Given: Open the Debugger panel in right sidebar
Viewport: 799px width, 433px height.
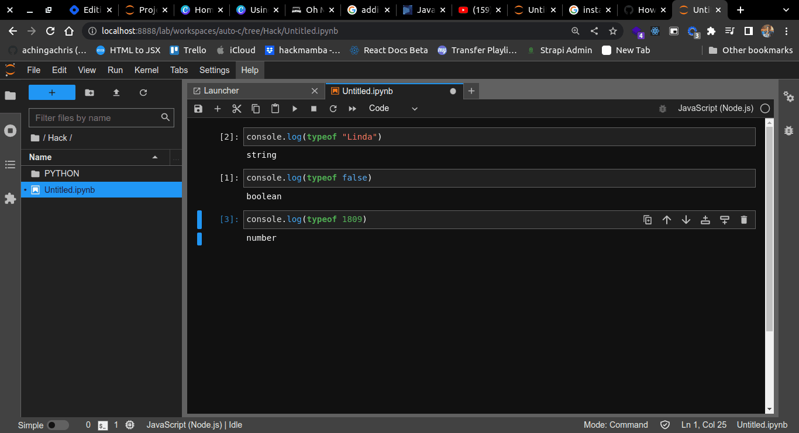Looking at the screenshot, I should 789,131.
